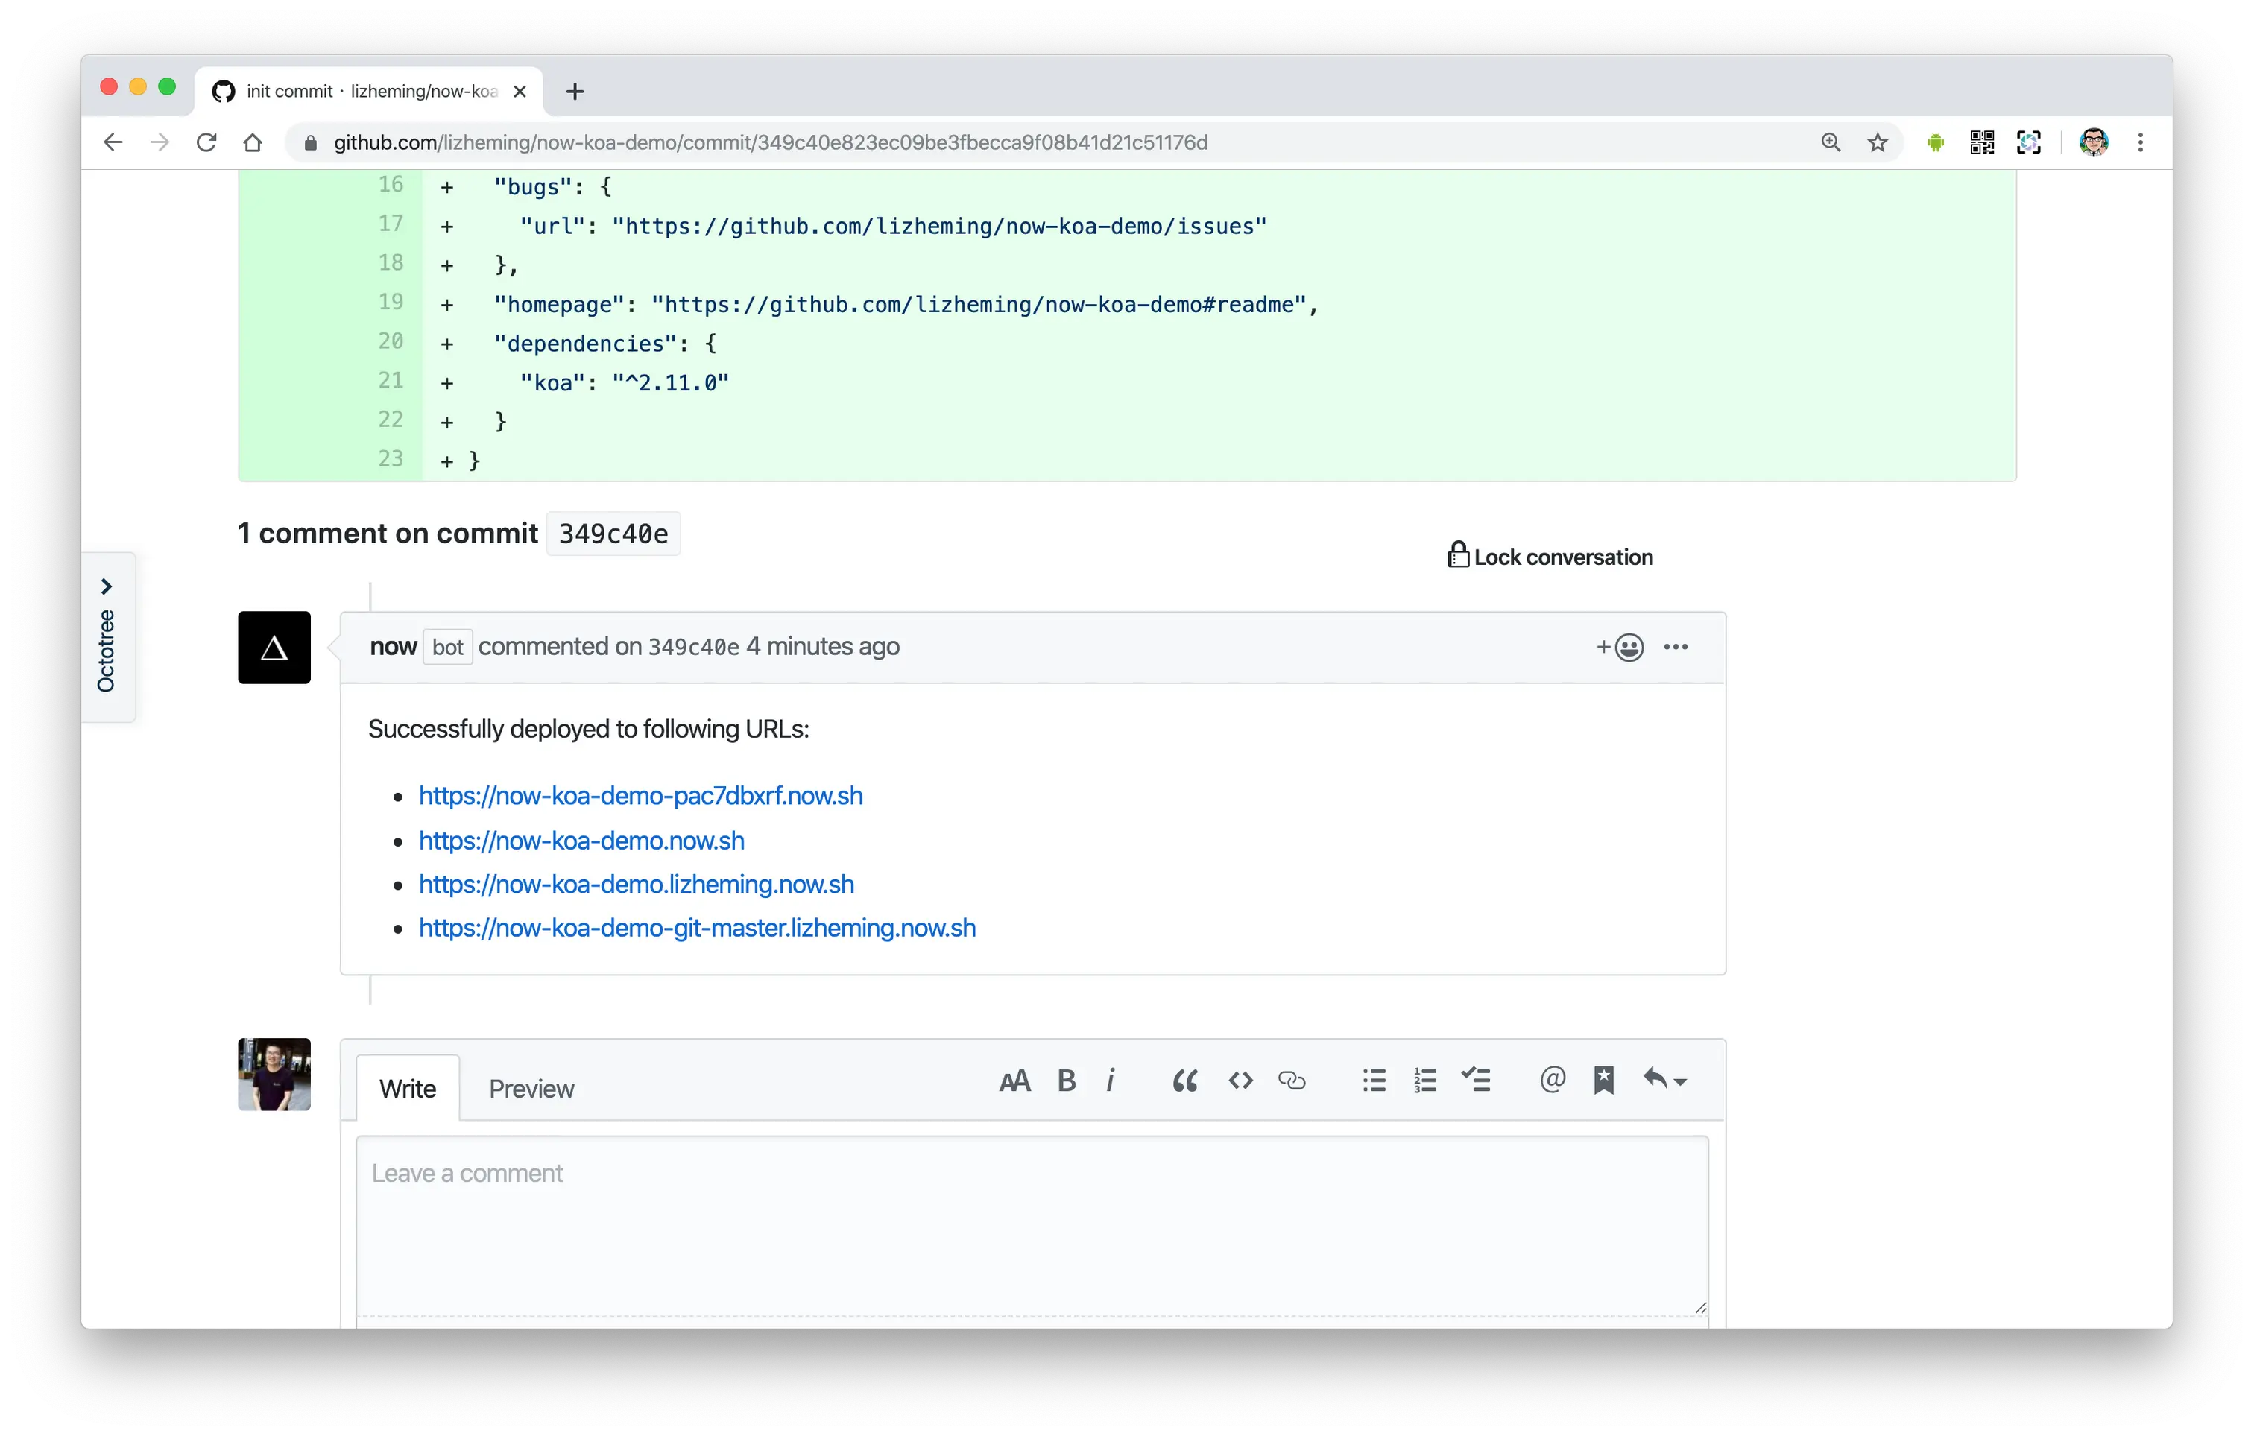Screen dimensions: 2254x1436
Task: Open header text size AA menu
Action: pyautogui.click(x=1014, y=1081)
